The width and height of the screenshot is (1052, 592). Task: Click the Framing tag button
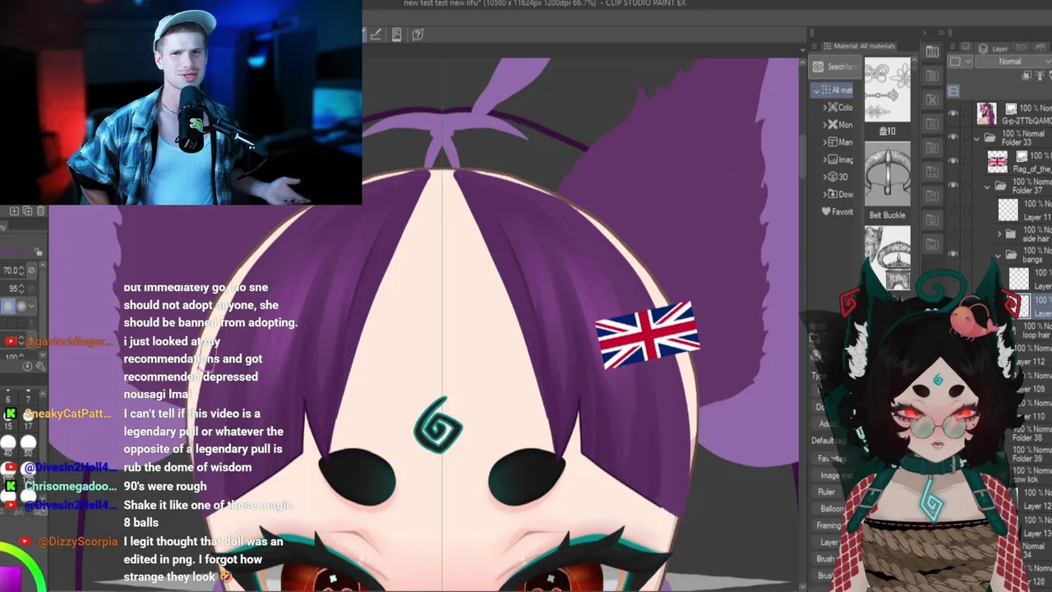point(828,525)
